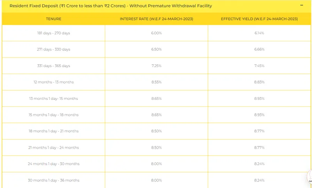Select the EFFECTIVE YIELD column header
Screen dimensions: 312x188
(259, 19)
